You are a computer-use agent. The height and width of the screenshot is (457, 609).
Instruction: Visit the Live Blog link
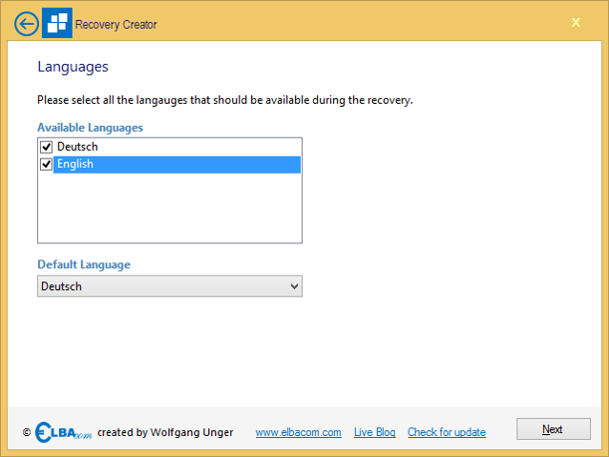pyautogui.click(x=375, y=432)
